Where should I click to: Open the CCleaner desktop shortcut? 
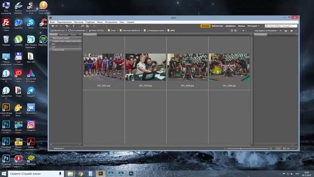click(x=43, y=24)
